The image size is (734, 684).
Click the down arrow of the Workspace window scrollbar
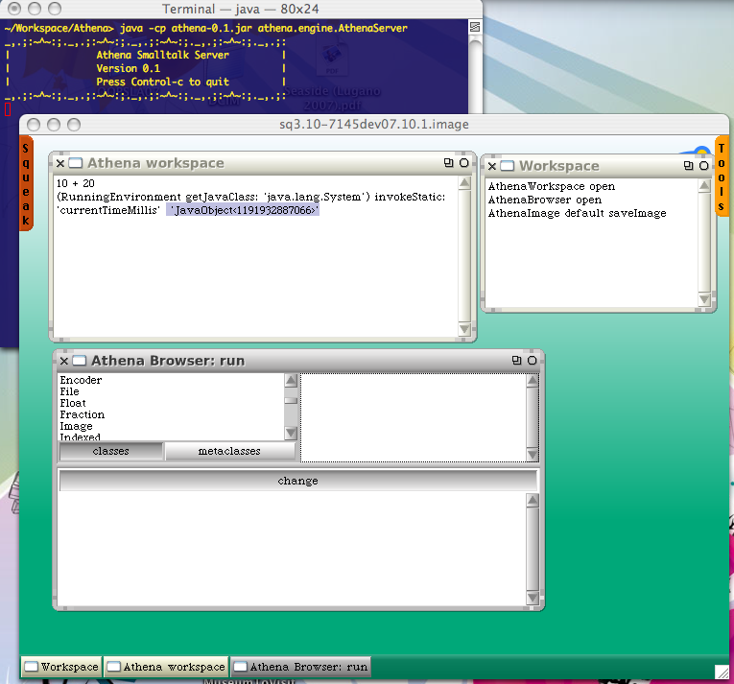pyautogui.click(x=704, y=298)
